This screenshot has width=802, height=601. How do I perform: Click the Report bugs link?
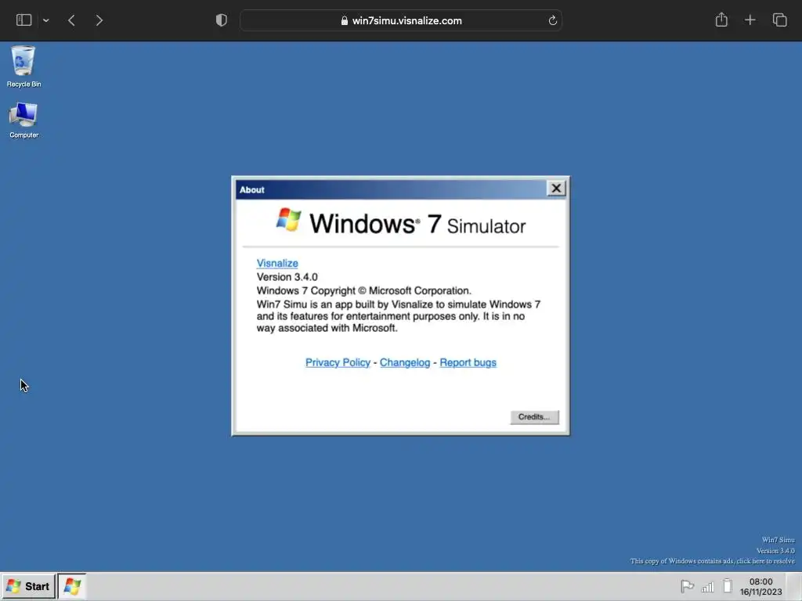[468, 362]
